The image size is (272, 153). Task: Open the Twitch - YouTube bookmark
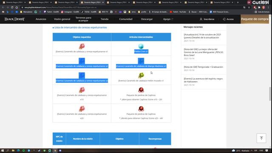pos(178,12)
